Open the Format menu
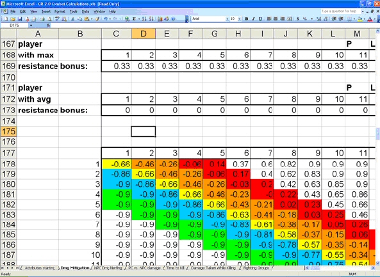The width and height of the screenshot is (380, 277). (x=60, y=12)
